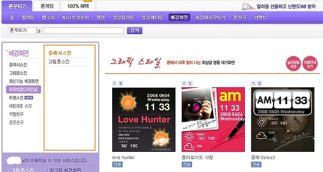Open 영상컬러링 menu item
The height and width of the screenshot is (172, 323).
click(123, 17)
